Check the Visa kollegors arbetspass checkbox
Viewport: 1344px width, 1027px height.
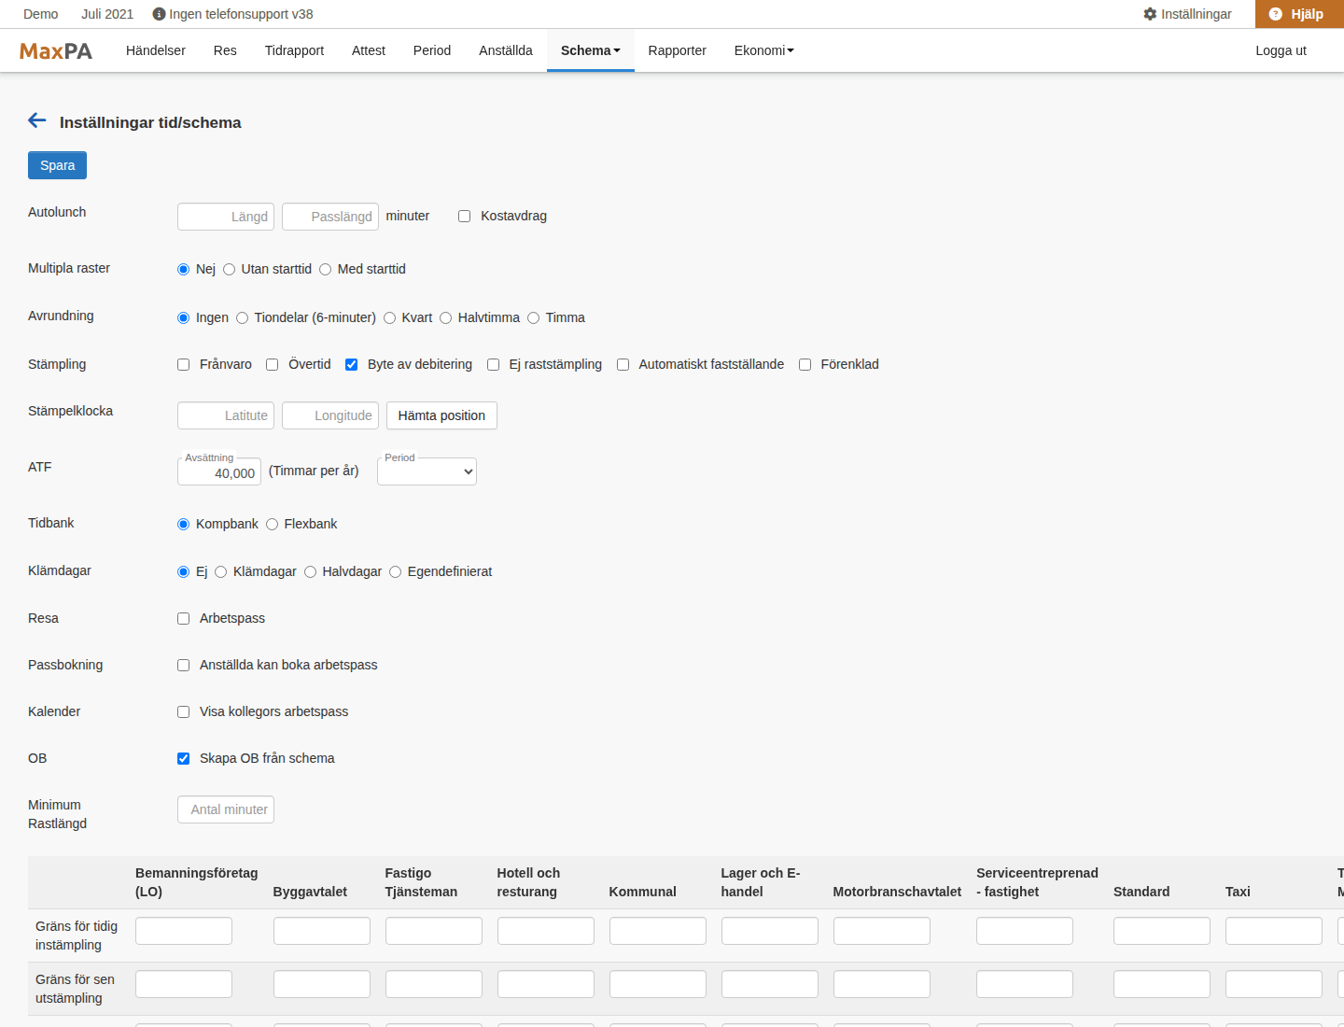(x=183, y=712)
